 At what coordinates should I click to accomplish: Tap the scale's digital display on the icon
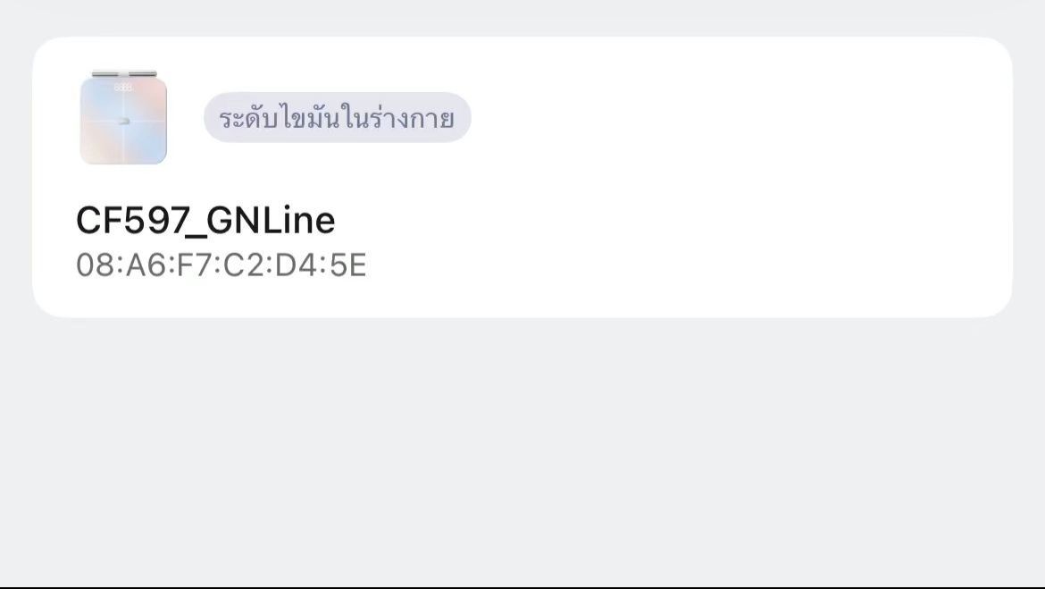pos(123,88)
